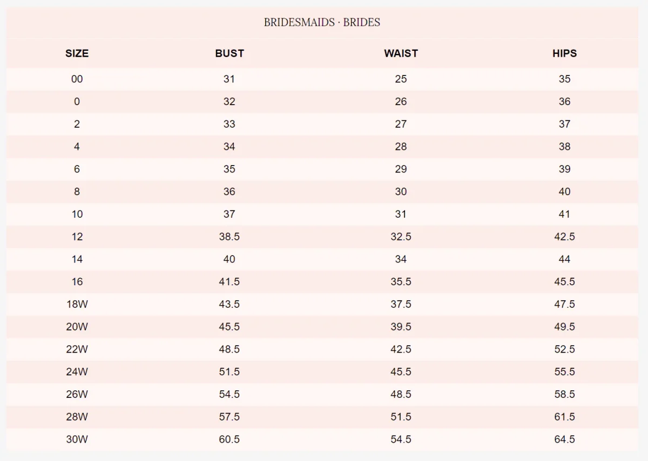The image size is (648, 461).
Task: Select the bust value 60.5
Action: pyautogui.click(x=230, y=439)
